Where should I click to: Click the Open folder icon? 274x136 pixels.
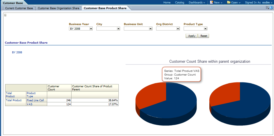click(229, 2)
